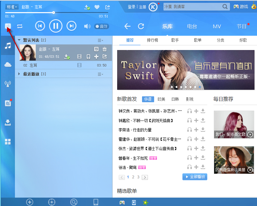
Task: Click the 注册 register link
Action: tap(142, 7)
